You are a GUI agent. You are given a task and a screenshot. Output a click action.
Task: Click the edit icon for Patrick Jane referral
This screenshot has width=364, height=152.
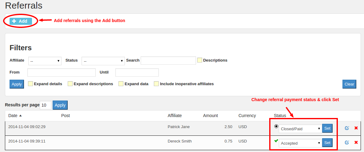pyautogui.click(x=347, y=128)
